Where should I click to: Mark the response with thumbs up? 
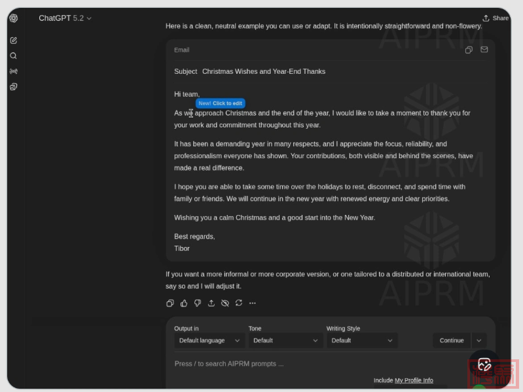pos(184,303)
